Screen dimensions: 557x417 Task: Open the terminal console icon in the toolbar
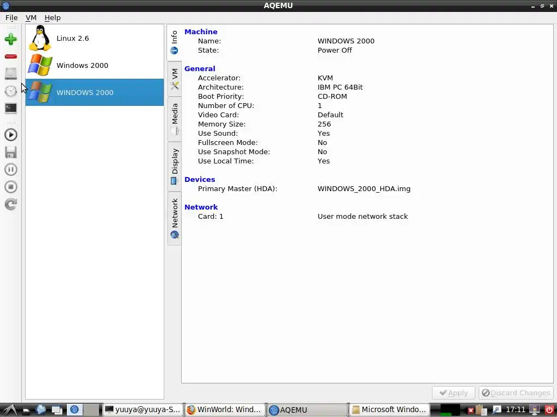tap(11, 108)
